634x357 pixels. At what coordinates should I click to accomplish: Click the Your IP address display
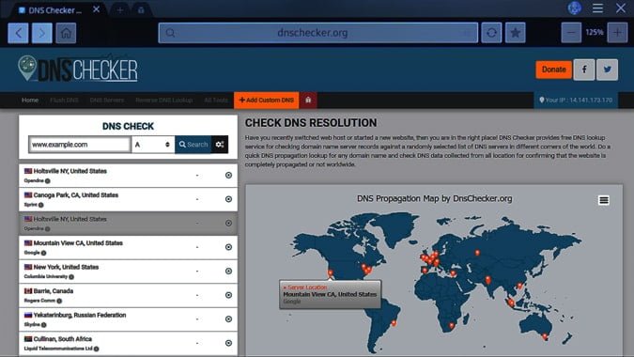point(576,100)
